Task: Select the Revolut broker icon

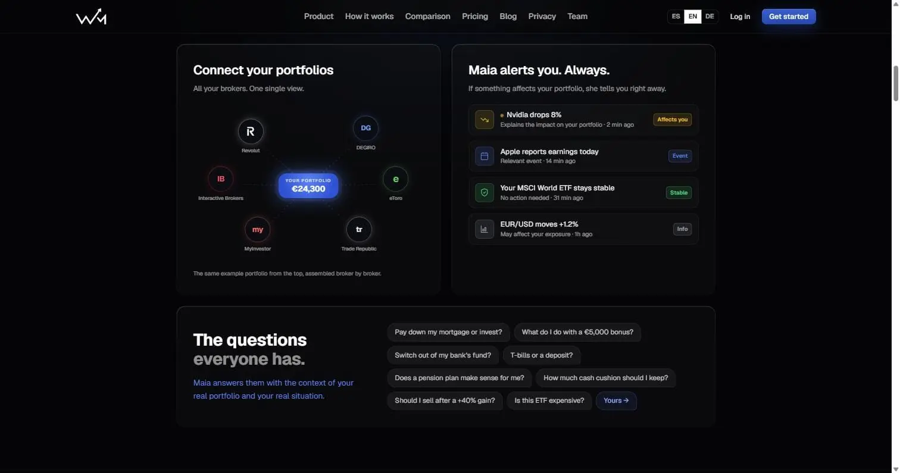Action: pyautogui.click(x=251, y=131)
